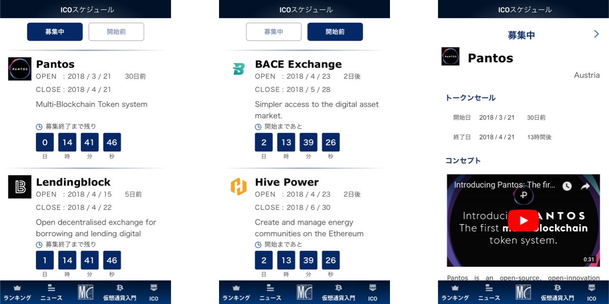Screen dimensions: 609x304
Task: Open the BACE Exchange entry title
Action: coord(298,64)
